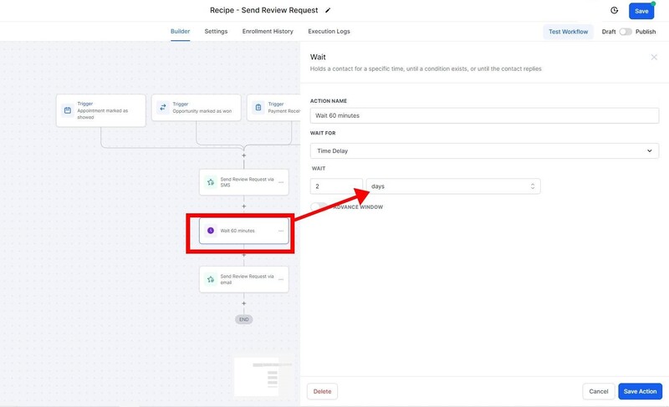Click Save Action button
669x407 pixels.
pos(640,391)
